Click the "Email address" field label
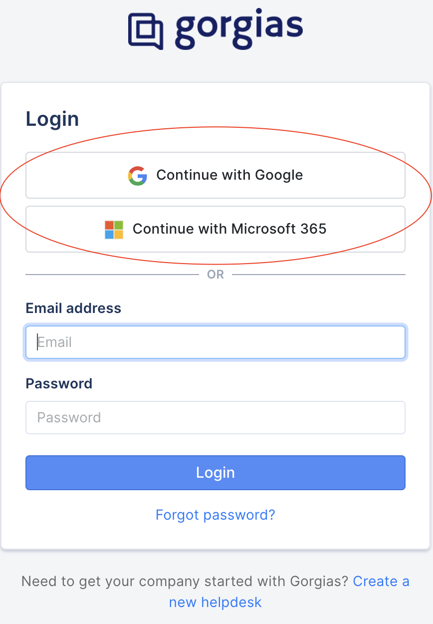The width and height of the screenshot is (433, 624). 73,308
